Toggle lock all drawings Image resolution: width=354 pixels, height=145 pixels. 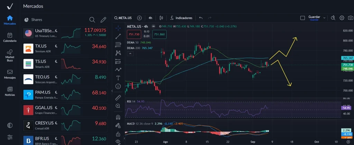tap(118, 134)
